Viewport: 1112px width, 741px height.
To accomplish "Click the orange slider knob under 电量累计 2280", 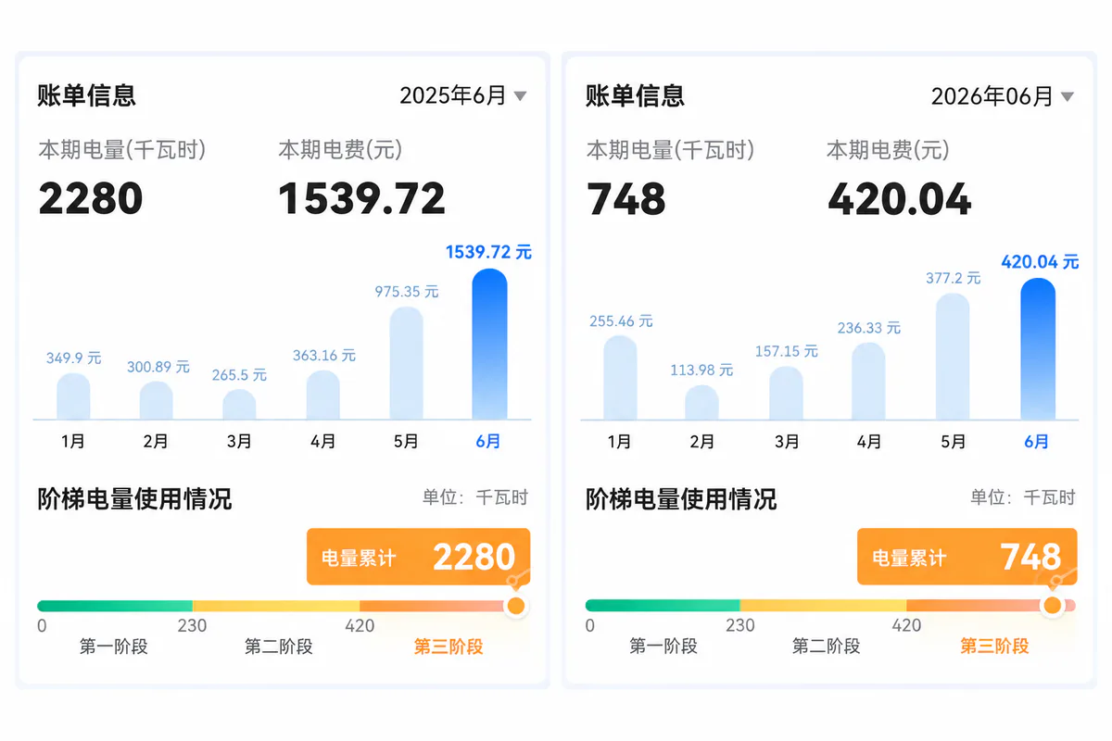I will [516, 606].
